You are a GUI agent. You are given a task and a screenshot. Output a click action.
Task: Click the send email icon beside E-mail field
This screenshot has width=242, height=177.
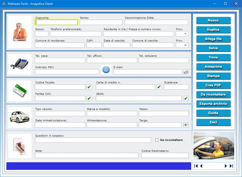click(x=186, y=72)
